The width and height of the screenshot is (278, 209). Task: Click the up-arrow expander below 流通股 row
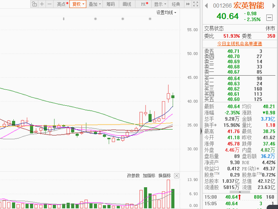(x=240, y=192)
